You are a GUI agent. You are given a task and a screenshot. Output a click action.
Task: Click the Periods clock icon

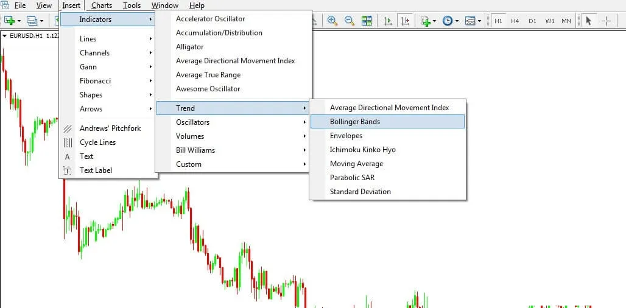pyautogui.click(x=448, y=21)
